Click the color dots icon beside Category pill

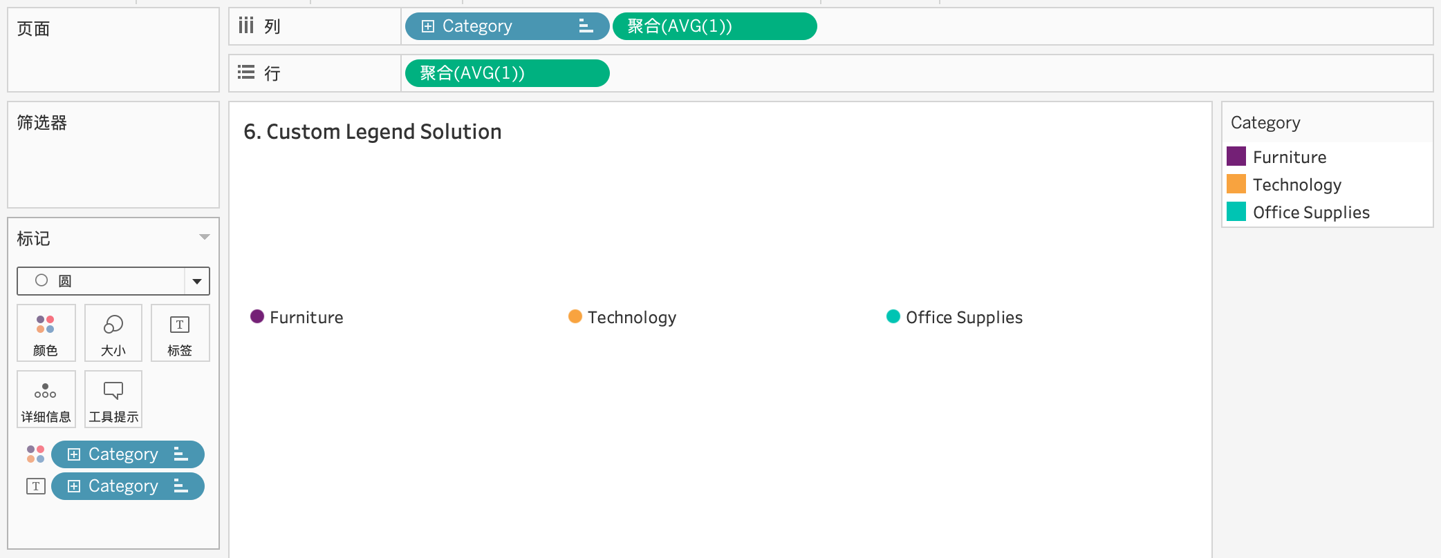coord(35,454)
